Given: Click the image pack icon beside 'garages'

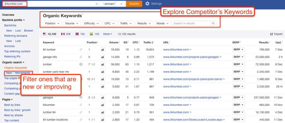Looking at the screenshot, I should [81, 98].
